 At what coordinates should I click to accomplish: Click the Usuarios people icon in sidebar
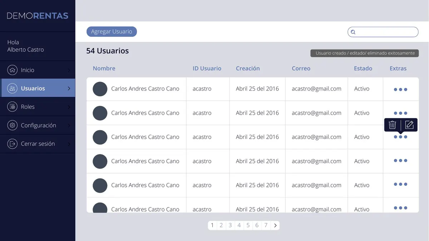(x=13, y=88)
